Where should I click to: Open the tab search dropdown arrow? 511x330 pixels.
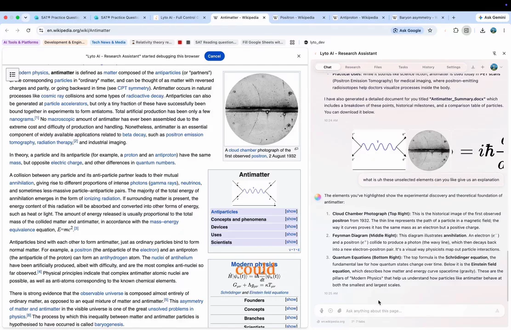(x=25, y=17)
